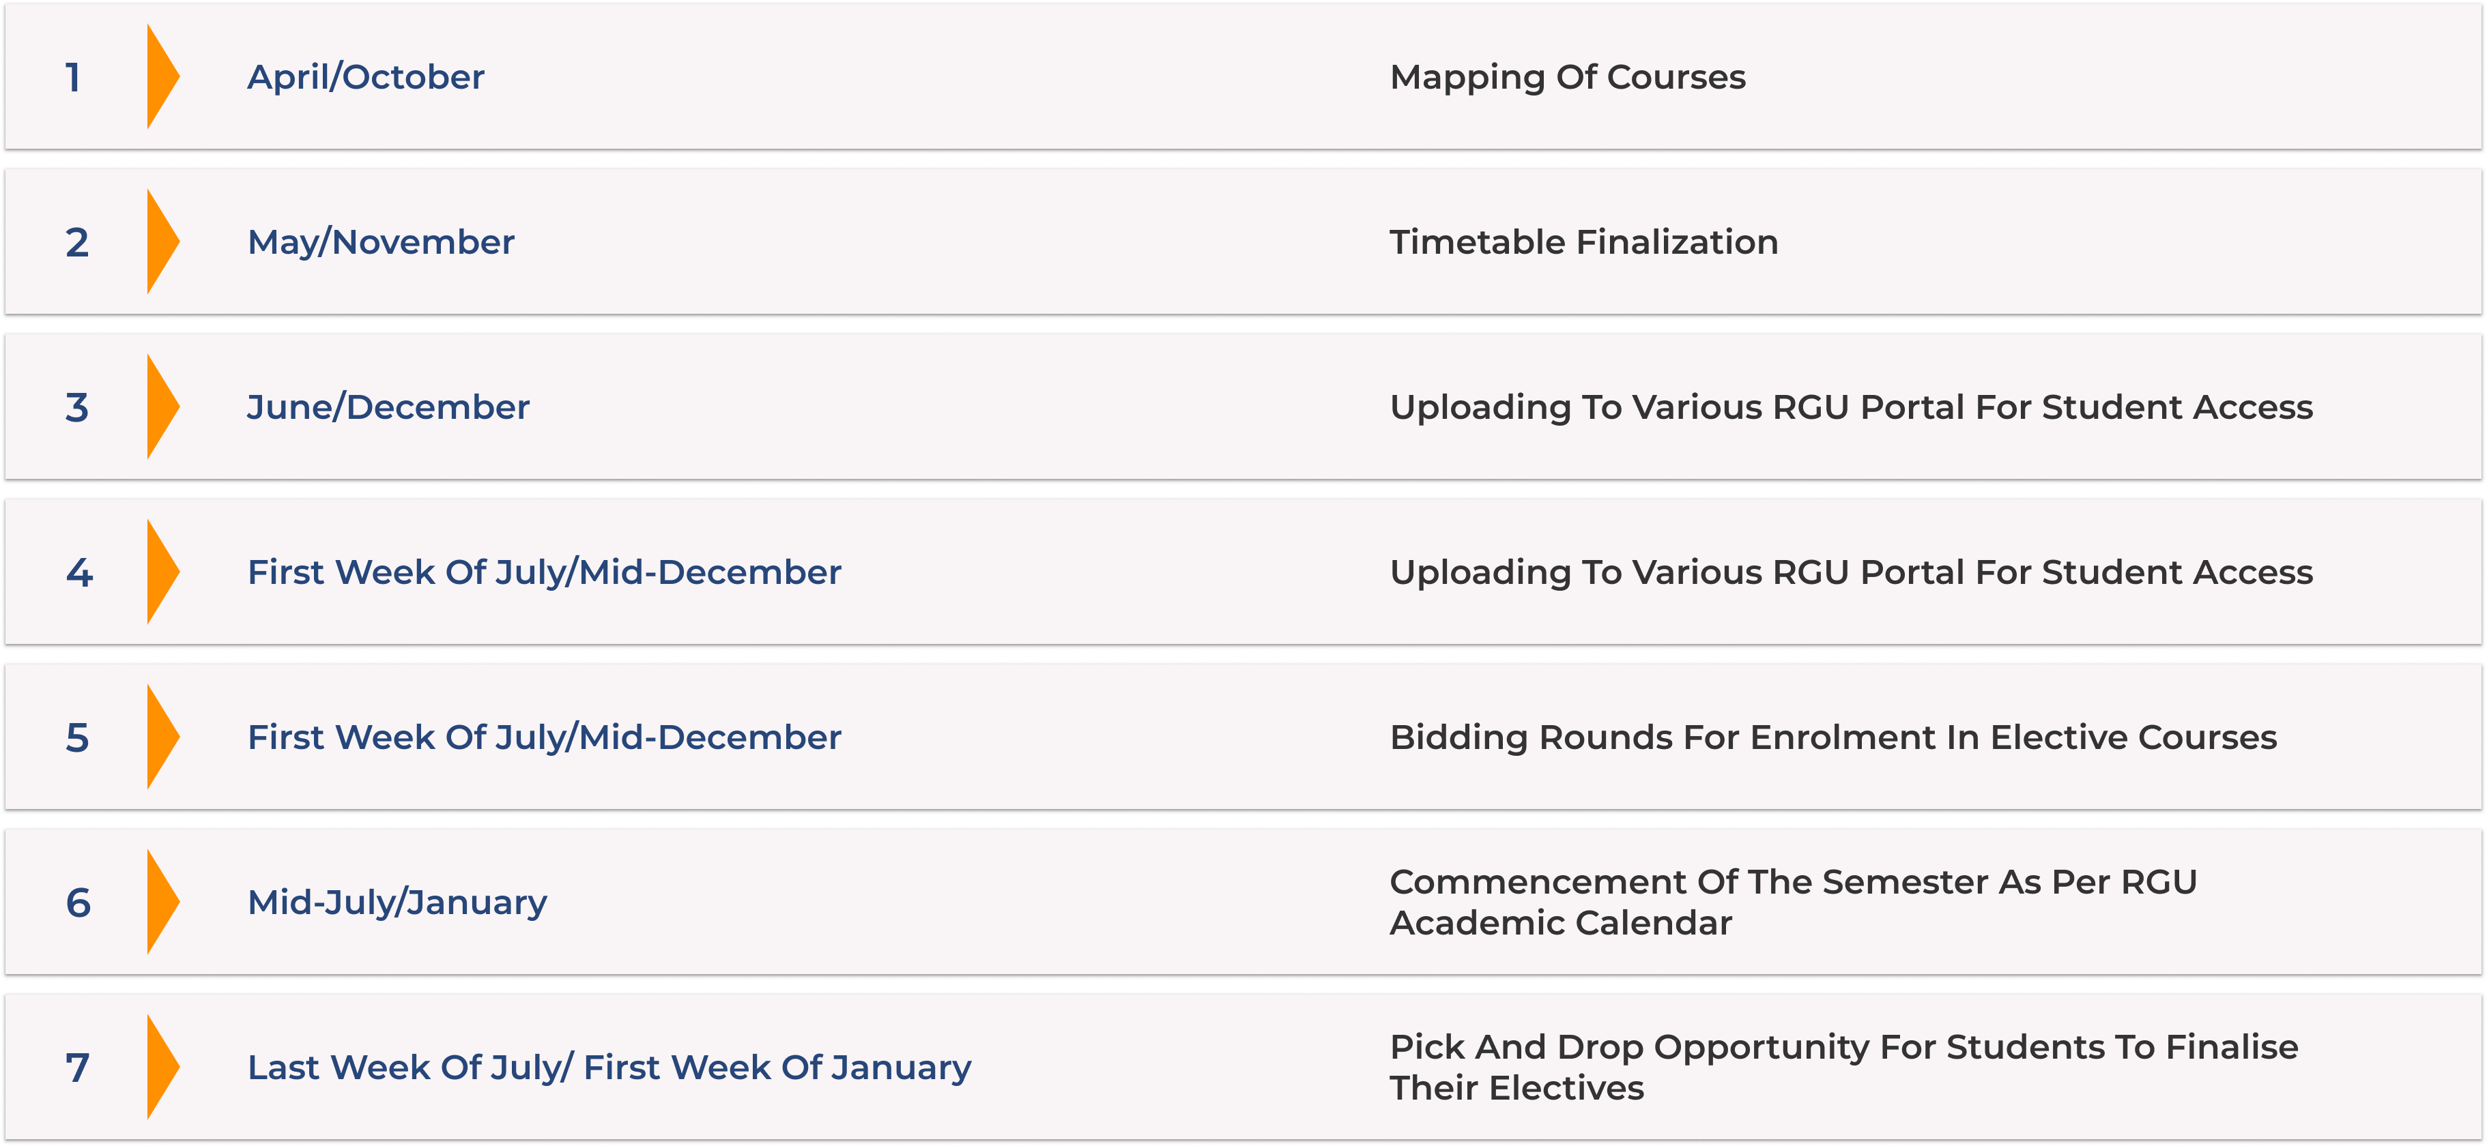Click the orange arrow in row 4
The image size is (2487, 1146).
coord(162,572)
